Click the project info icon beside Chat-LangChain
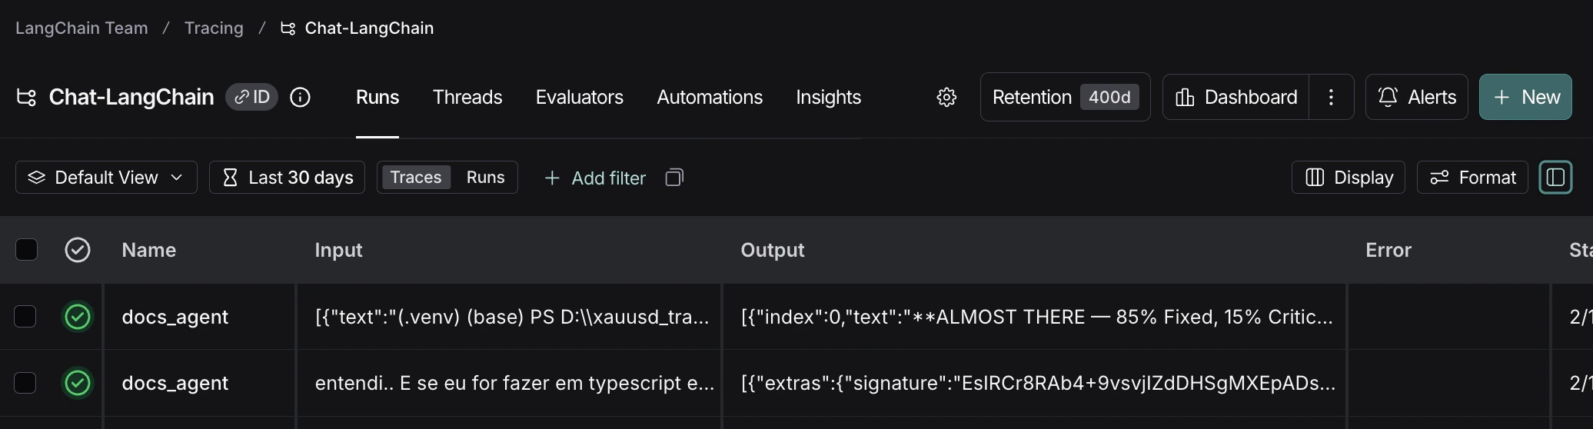This screenshot has height=429, width=1593. [x=300, y=97]
